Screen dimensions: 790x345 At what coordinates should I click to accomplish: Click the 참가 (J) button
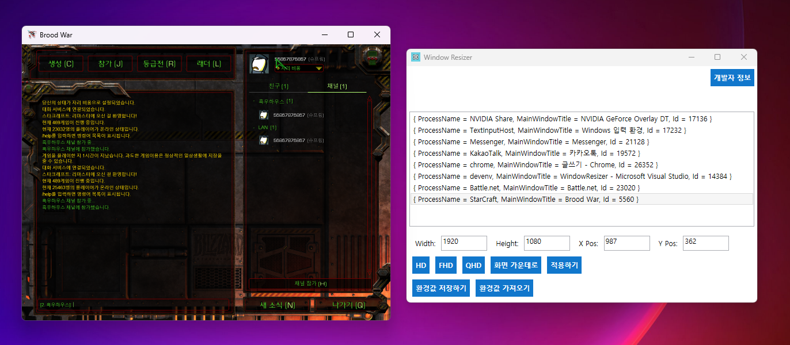click(x=111, y=64)
